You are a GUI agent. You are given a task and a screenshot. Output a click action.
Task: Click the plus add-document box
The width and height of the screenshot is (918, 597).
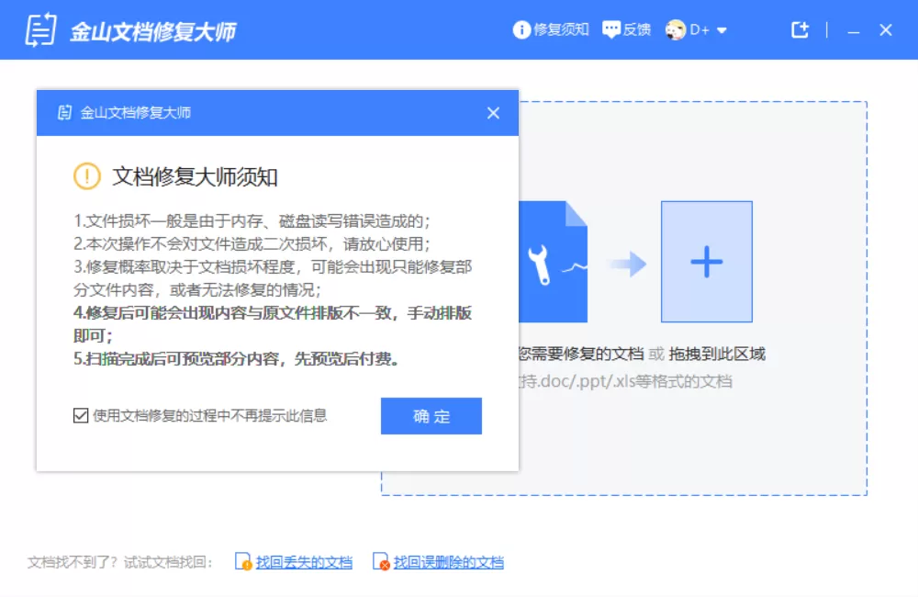(707, 261)
